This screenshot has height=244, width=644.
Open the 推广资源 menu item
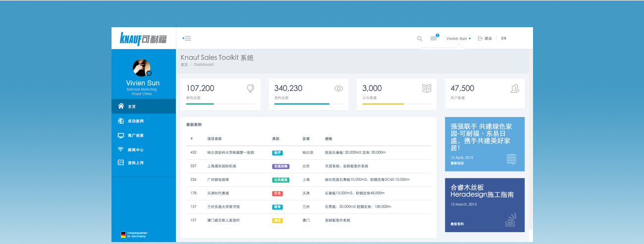pos(144,135)
